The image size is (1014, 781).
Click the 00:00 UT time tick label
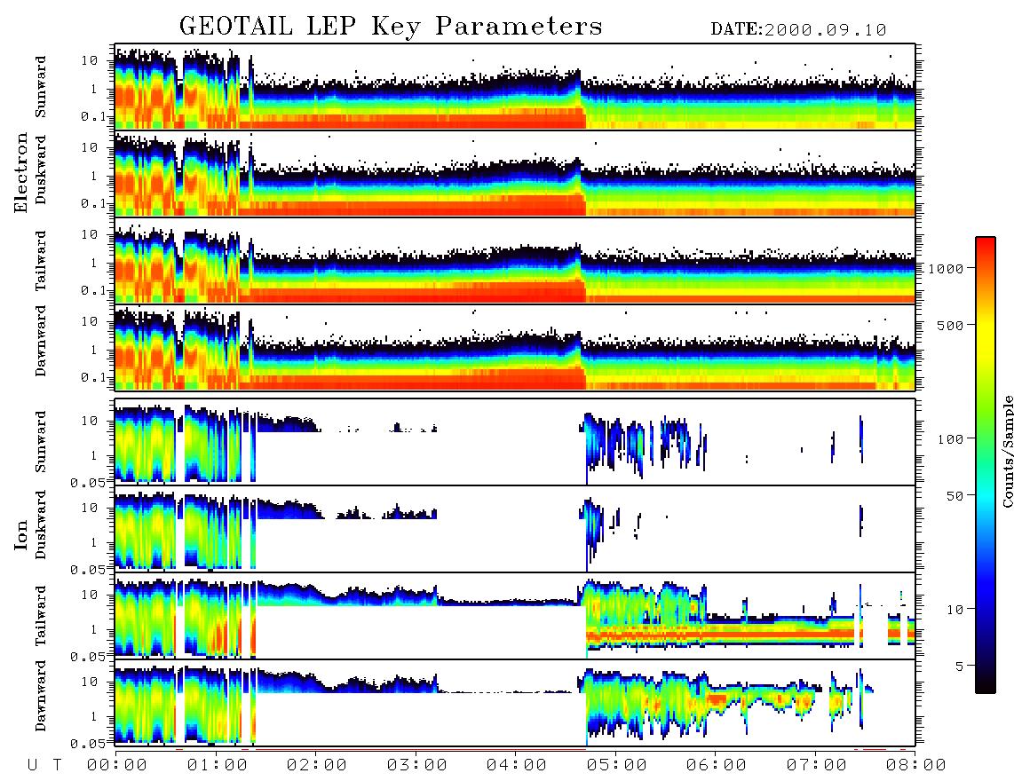click(x=117, y=765)
